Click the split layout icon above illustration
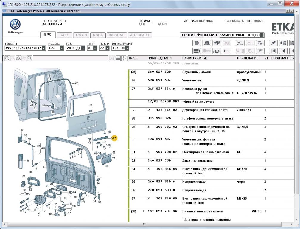 click(118, 58)
